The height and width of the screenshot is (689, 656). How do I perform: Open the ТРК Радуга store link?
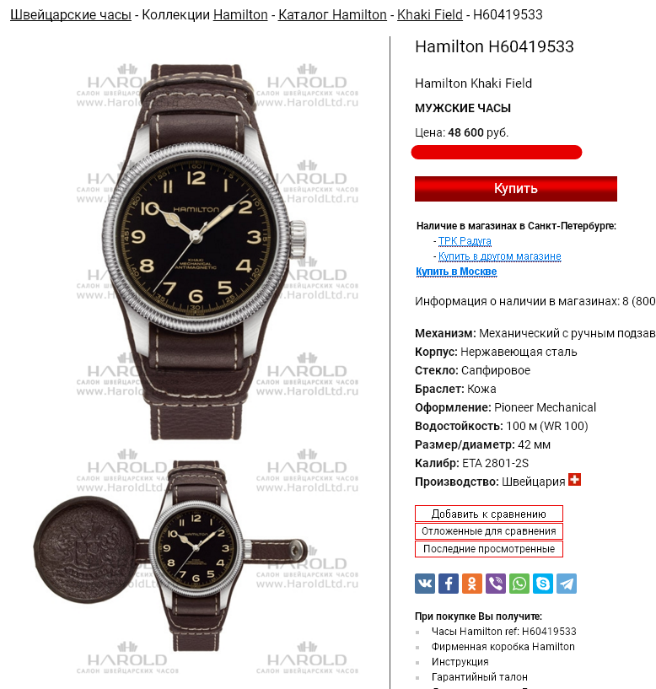[x=465, y=241]
